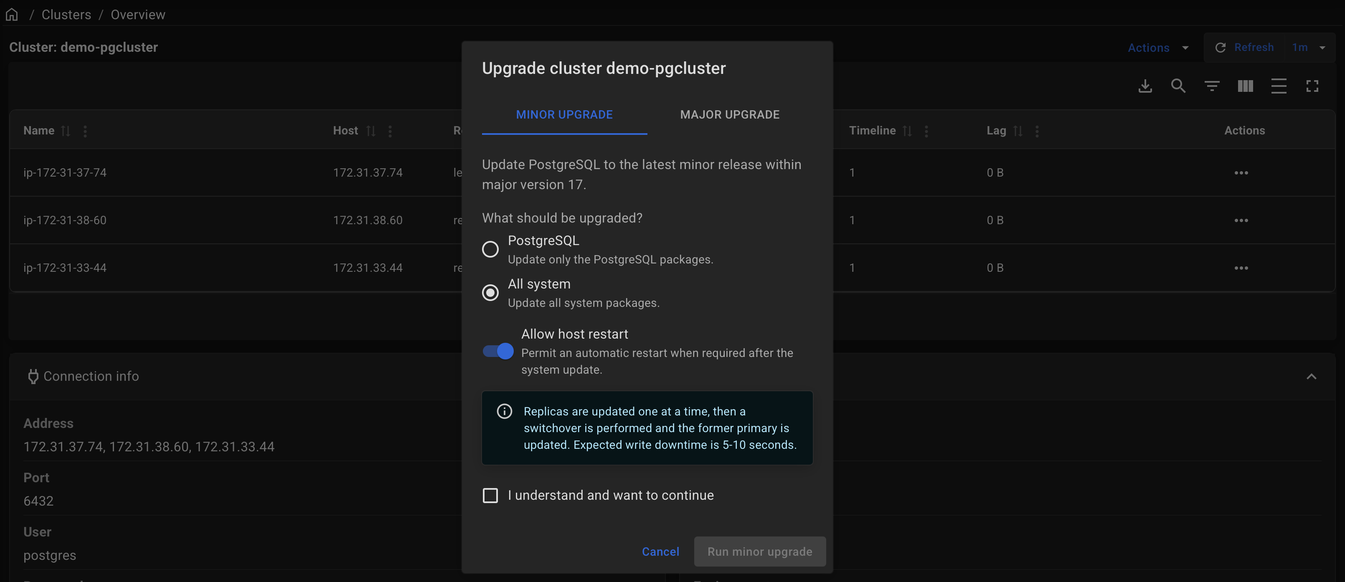Click the name ip-172-31-38-60
Image resolution: width=1345 pixels, height=582 pixels.
click(65, 220)
